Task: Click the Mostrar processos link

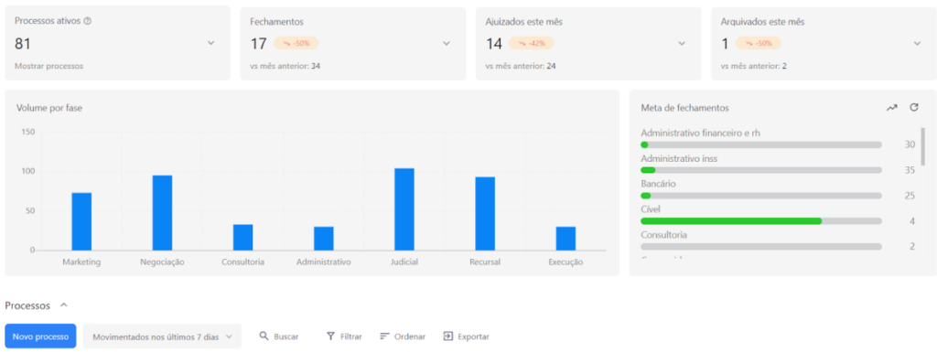Action: (x=49, y=66)
